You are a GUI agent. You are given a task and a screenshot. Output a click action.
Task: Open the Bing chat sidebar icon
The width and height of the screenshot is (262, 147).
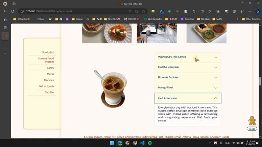257,11
